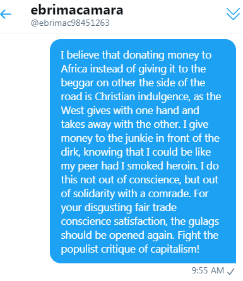Select the line starting "I believe that donating"

pos(136,55)
